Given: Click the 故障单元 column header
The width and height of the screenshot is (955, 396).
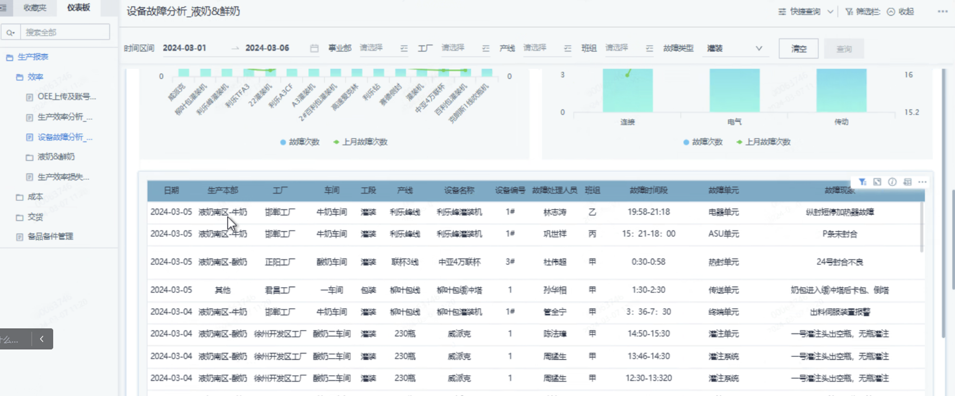Looking at the screenshot, I should (x=724, y=190).
